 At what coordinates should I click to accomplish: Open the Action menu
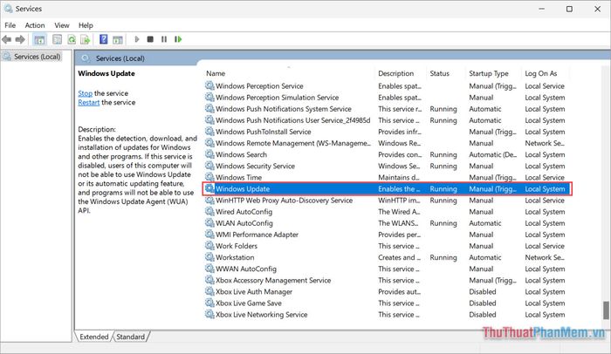coord(35,25)
